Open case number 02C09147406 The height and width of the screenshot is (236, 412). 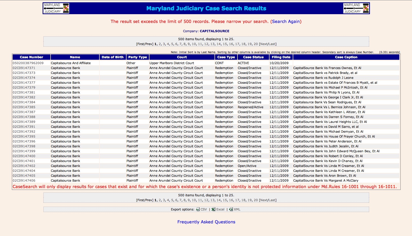click(24, 181)
